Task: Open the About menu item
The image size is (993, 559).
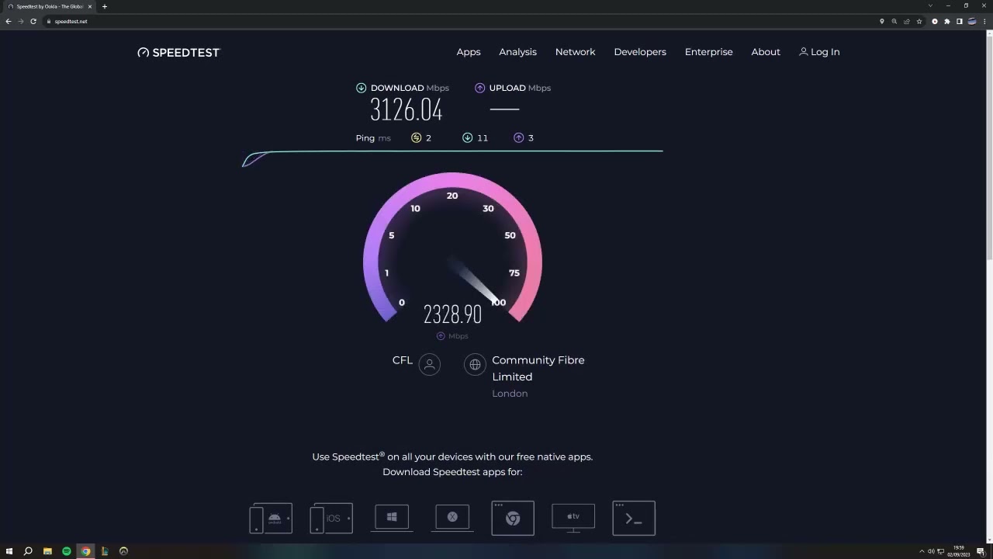Action: pos(766,52)
